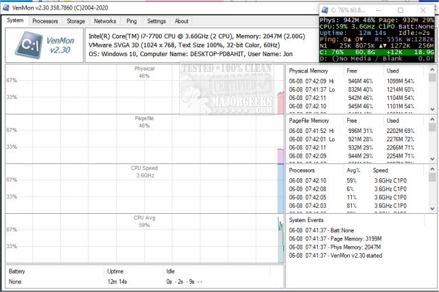439x292 pixels.
Task: Switch to the Processors tab
Action: [x=45, y=21]
